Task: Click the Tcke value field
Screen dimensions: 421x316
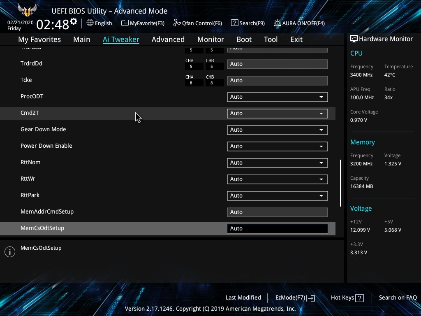Action: click(278, 80)
